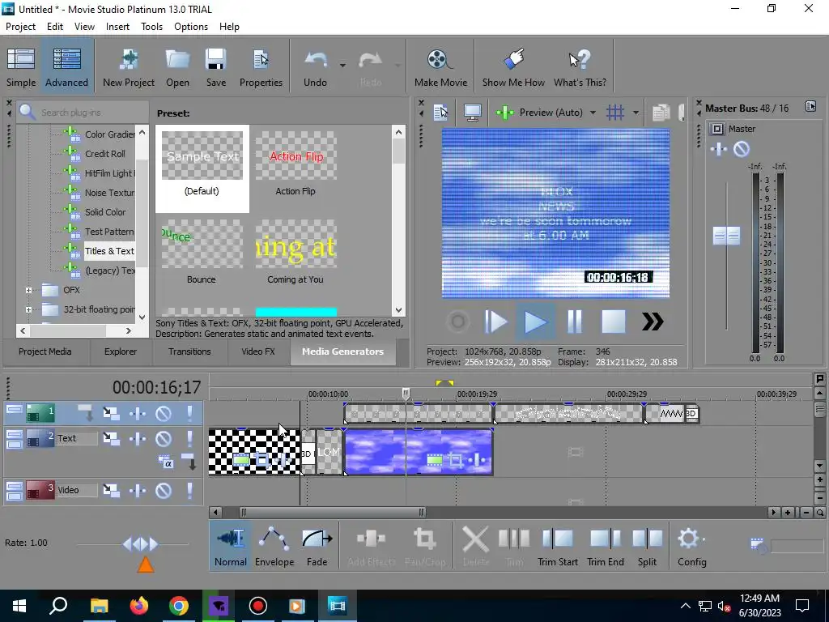Switch to the Transitions tab

coord(189,351)
